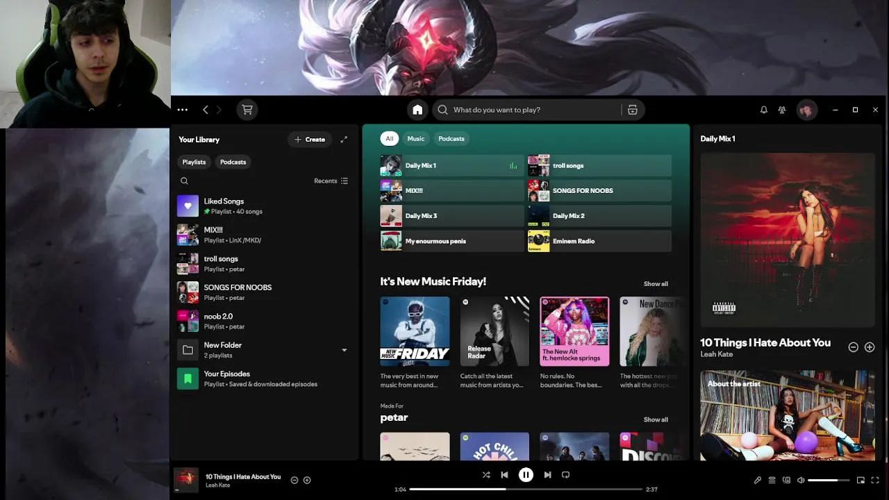Open the miniplayer icon
889x500 pixels.
861,480
